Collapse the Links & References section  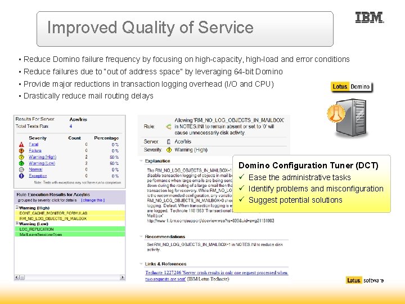[x=141, y=264]
